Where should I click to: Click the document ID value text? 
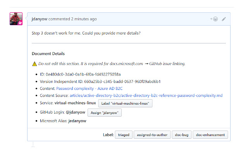pyautogui.click(x=83, y=74)
